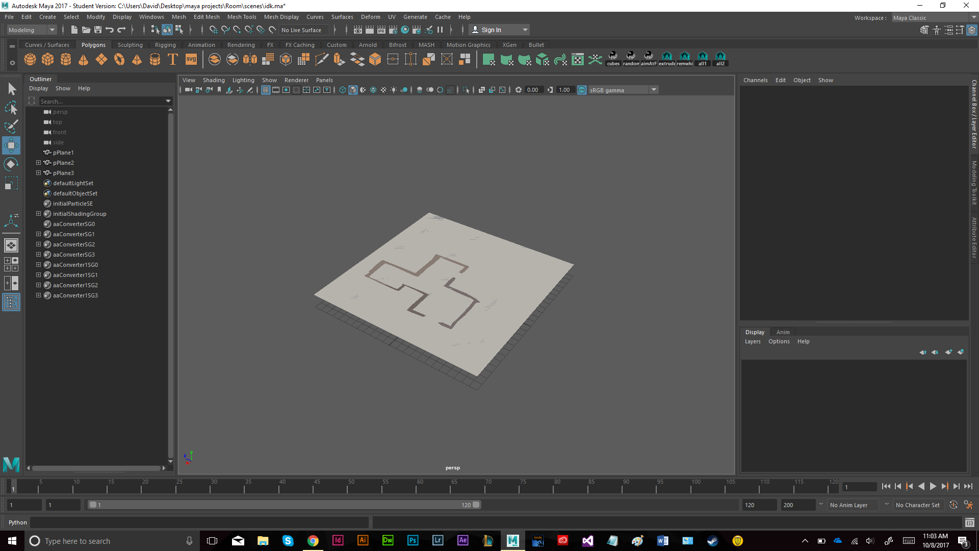Open the Modeling menu set dropdown
979x551 pixels.
(x=32, y=30)
